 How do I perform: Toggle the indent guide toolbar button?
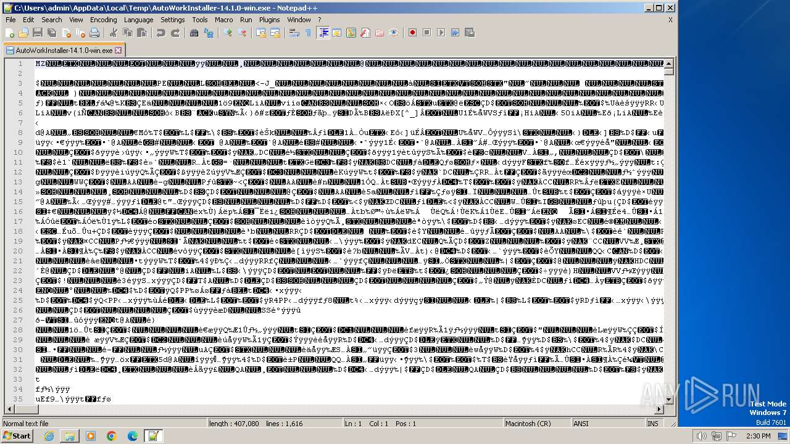click(x=323, y=33)
